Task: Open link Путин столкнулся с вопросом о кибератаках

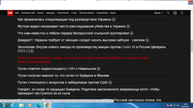Action: (62, 82)
